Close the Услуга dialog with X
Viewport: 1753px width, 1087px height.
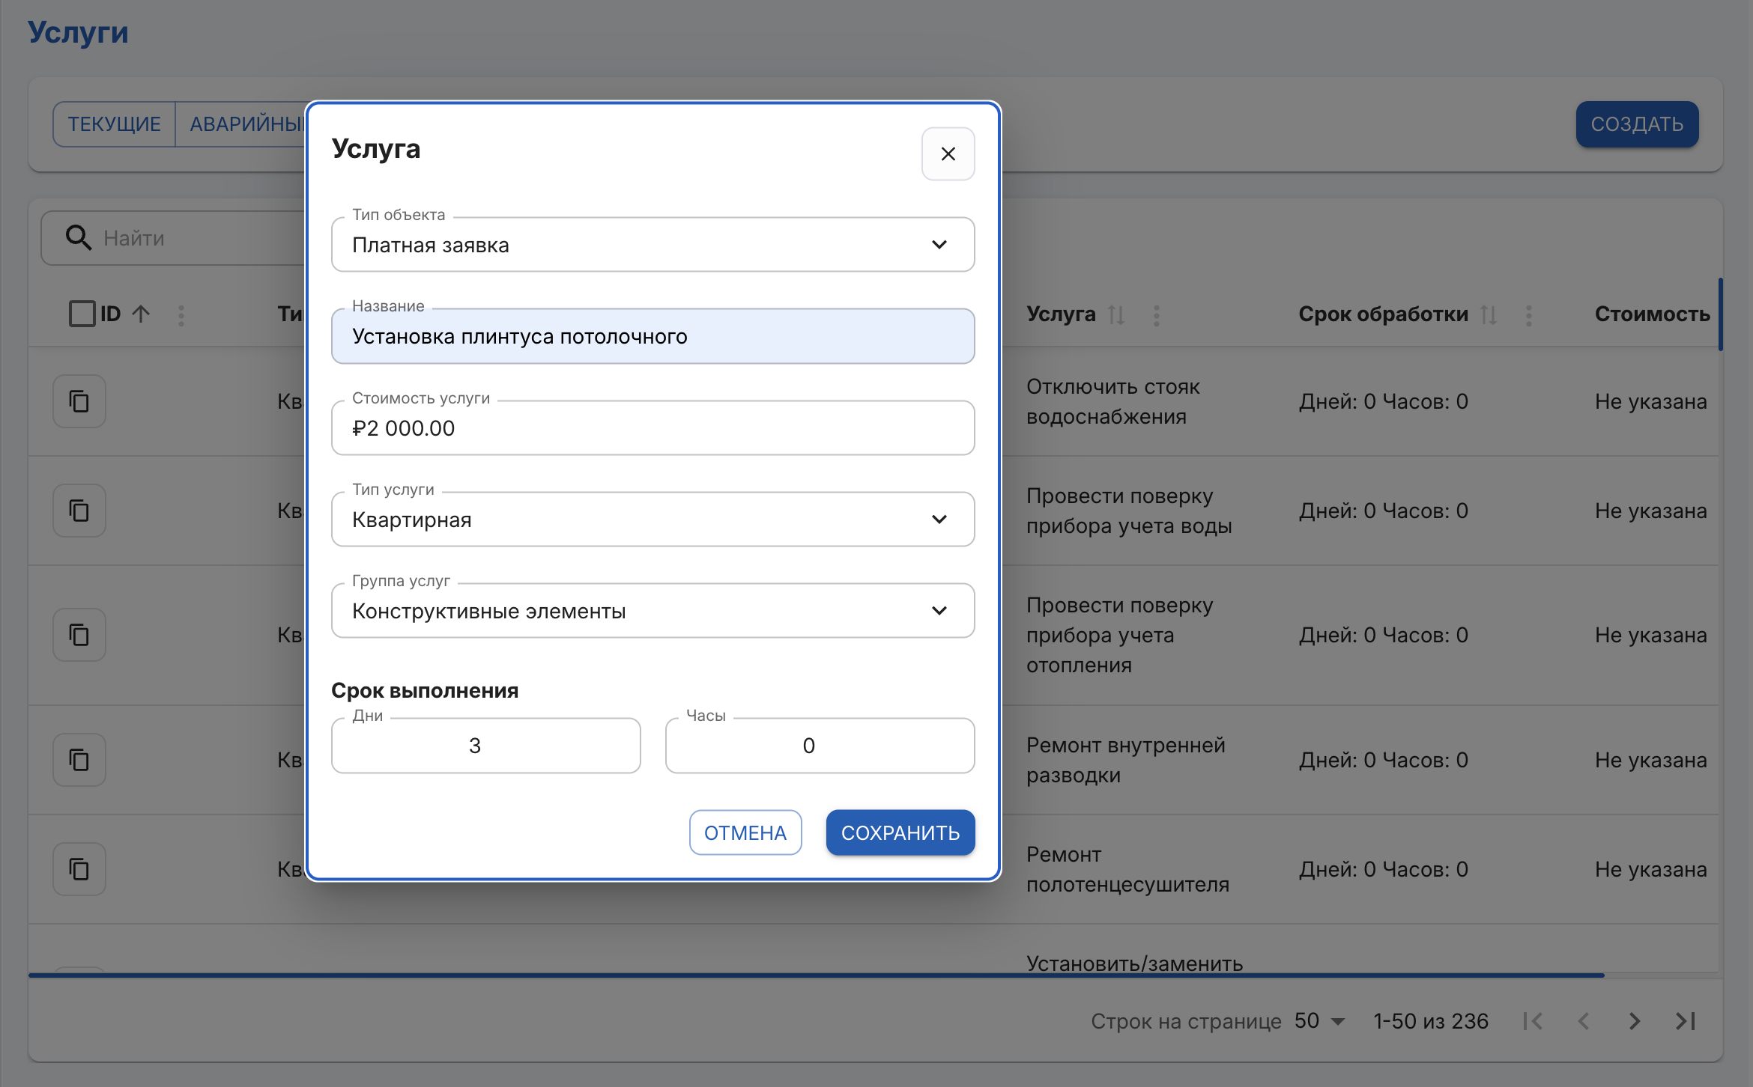948,153
